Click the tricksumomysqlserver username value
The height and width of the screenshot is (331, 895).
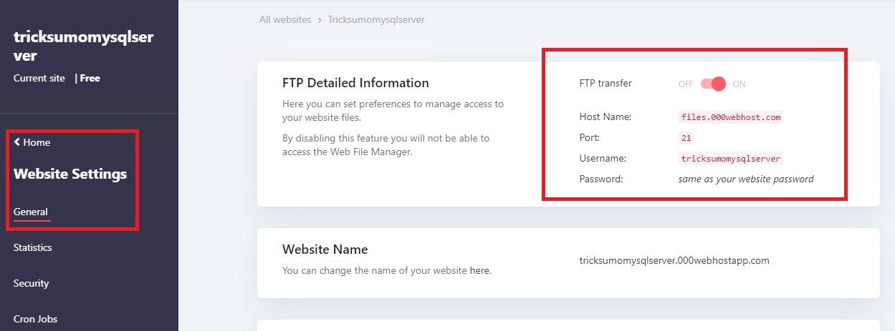731,159
